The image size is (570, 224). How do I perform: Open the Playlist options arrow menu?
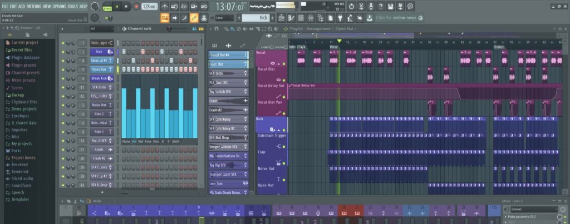(210, 29)
